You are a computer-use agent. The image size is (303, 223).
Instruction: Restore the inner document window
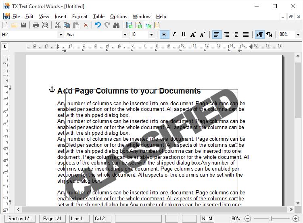[290, 17]
